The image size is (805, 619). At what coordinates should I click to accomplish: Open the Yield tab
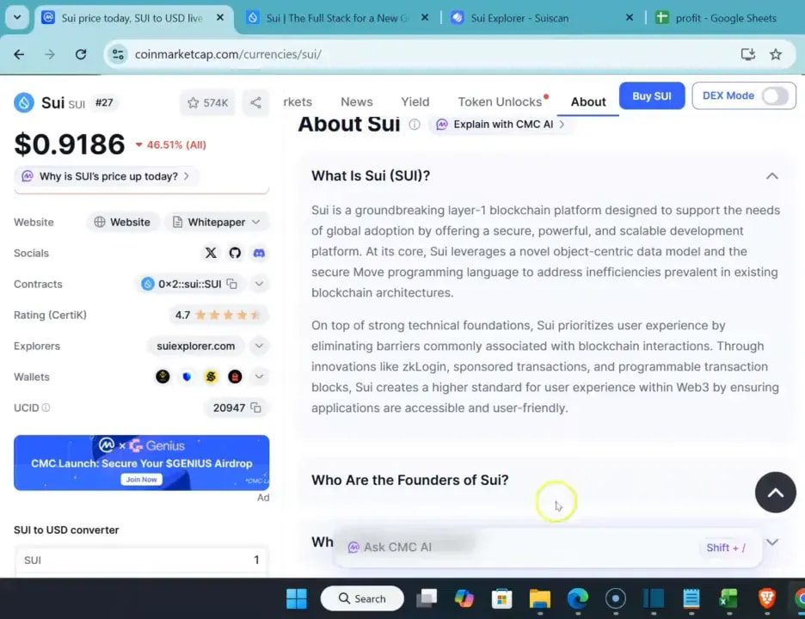click(x=415, y=101)
